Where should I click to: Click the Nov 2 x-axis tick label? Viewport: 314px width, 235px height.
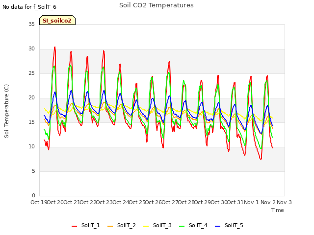pos(268,202)
